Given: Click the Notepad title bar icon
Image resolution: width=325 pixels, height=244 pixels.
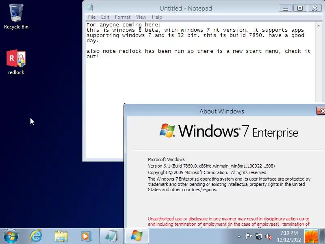Looking at the screenshot, I should [90, 8].
